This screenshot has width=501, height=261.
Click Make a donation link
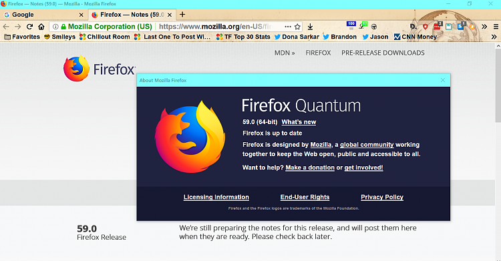pyautogui.click(x=310, y=168)
